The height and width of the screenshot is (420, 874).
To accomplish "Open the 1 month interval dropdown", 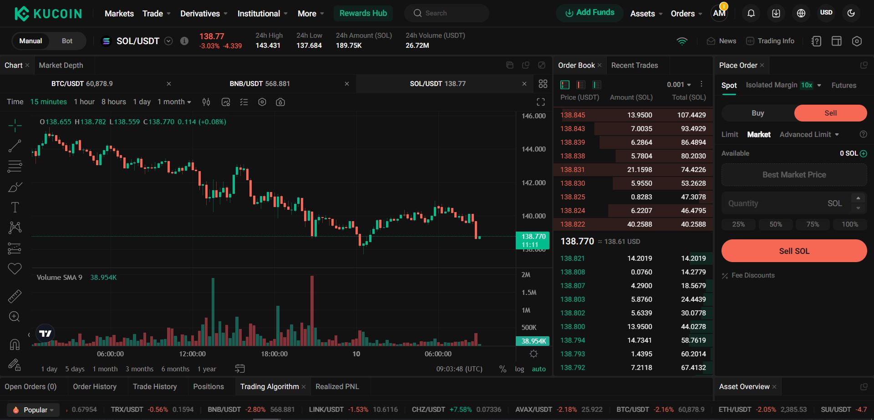I will tap(174, 102).
